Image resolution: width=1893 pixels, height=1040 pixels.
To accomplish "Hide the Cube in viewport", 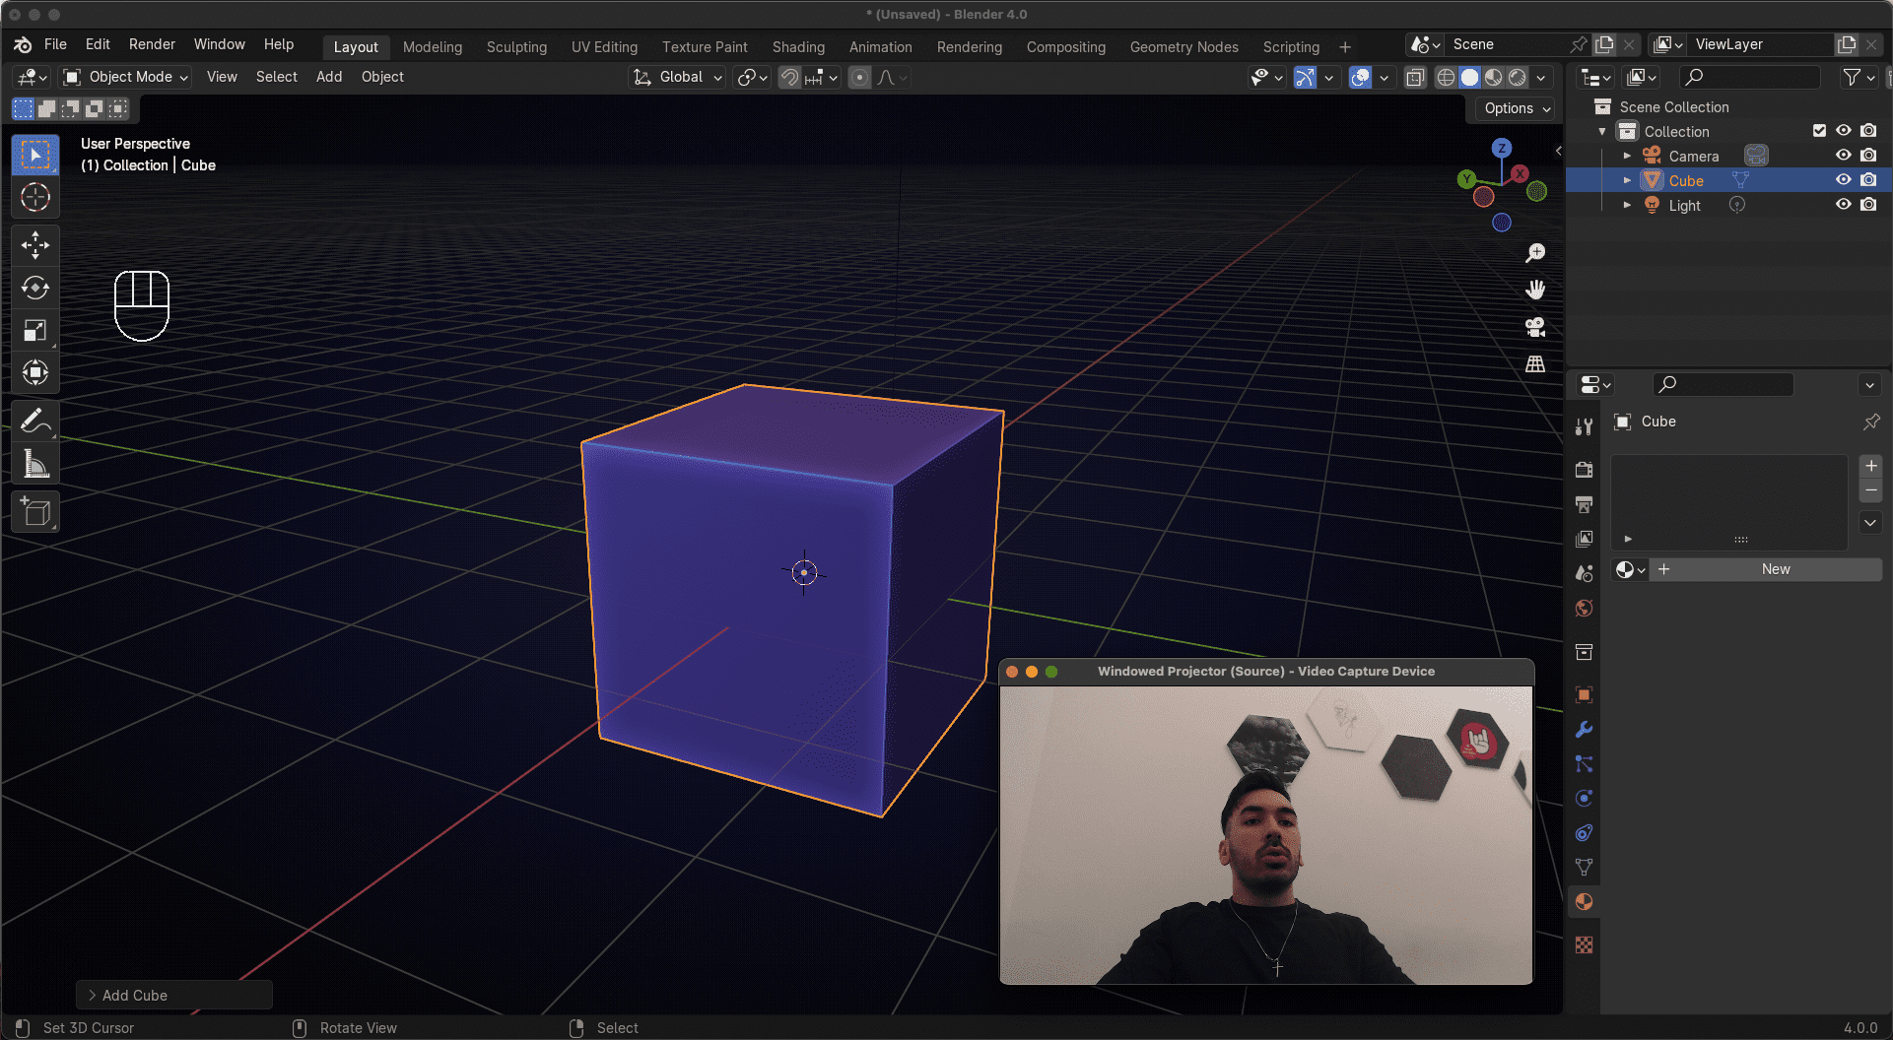I will tap(1843, 180).
